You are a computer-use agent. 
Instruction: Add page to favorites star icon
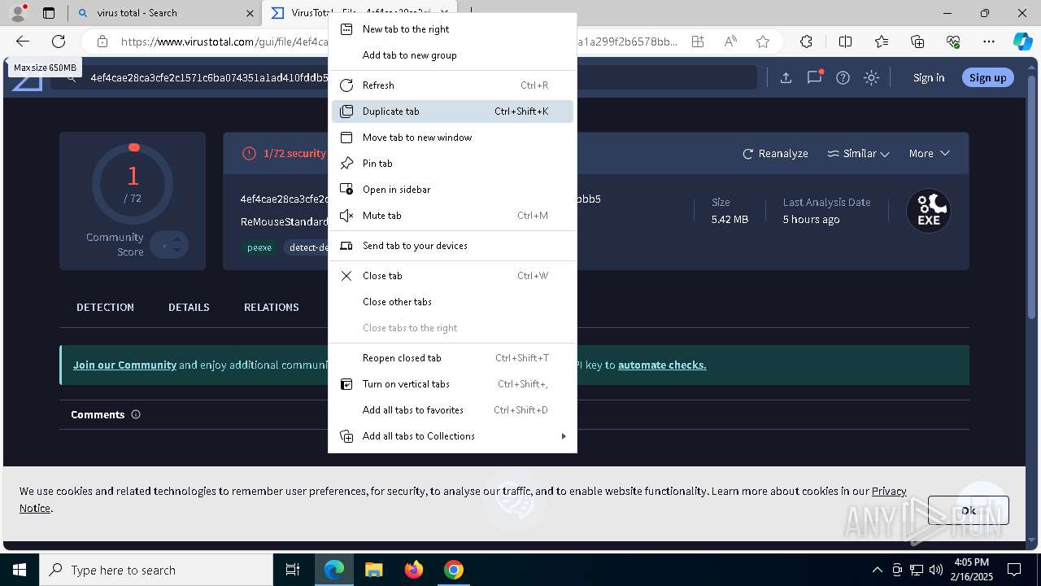(762, 42)
